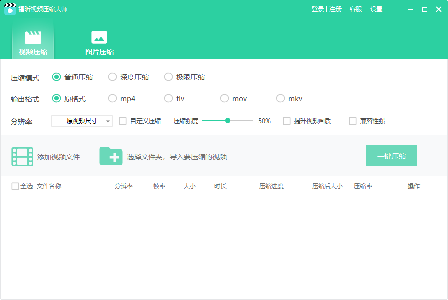This screenshot has height=300, width=448.
Task: Toggle the 全选 select-all checkbox
Action: click(x=15, y=186)
